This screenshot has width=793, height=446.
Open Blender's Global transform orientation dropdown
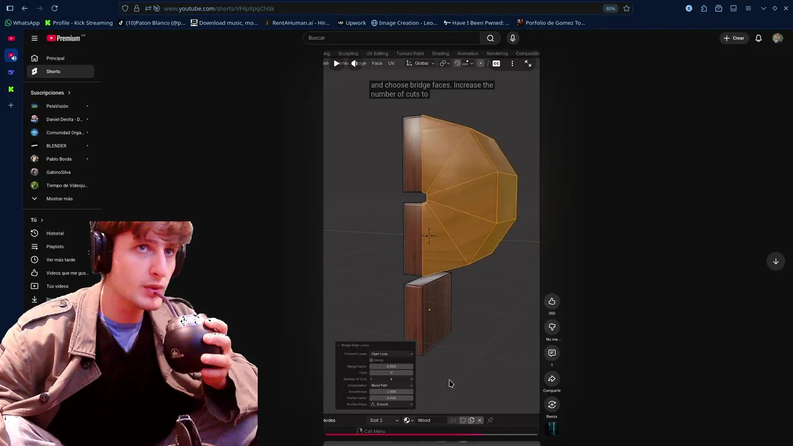tap(421, 63)
